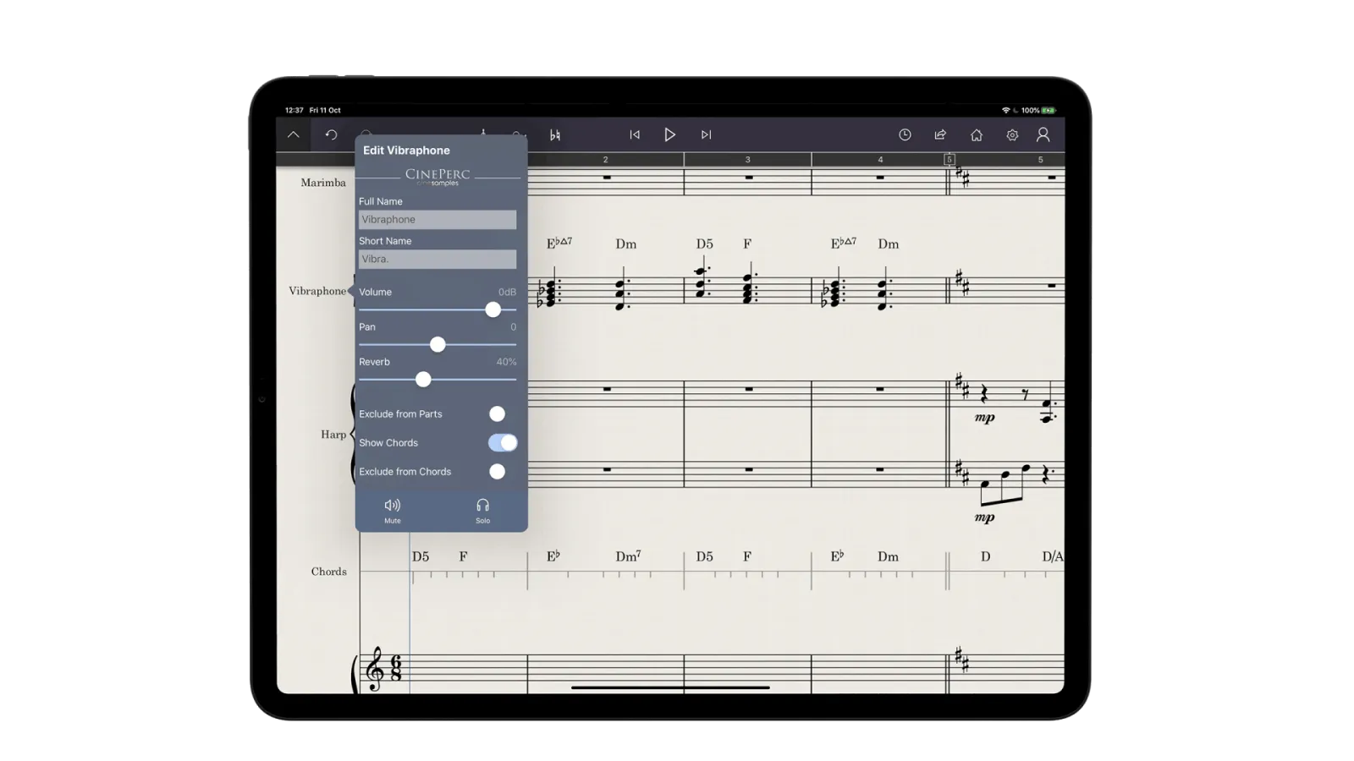Screen dimensions: 1354x761
Task: Mute the Vibraphone instrument
Action: 393,510
